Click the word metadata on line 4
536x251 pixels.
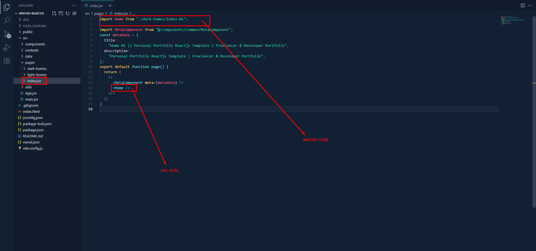(x=121, y=35)
